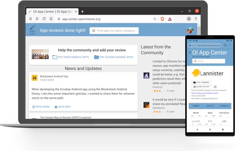Viewport: 238px width, 151px height.
Task: Tap the OI App Center title on phone
Action: [210, 53]
